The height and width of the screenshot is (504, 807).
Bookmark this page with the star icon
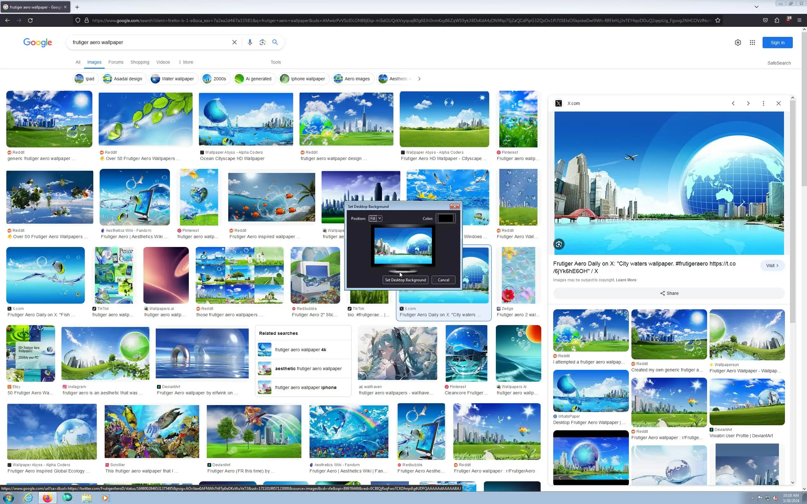coord(718,20)
